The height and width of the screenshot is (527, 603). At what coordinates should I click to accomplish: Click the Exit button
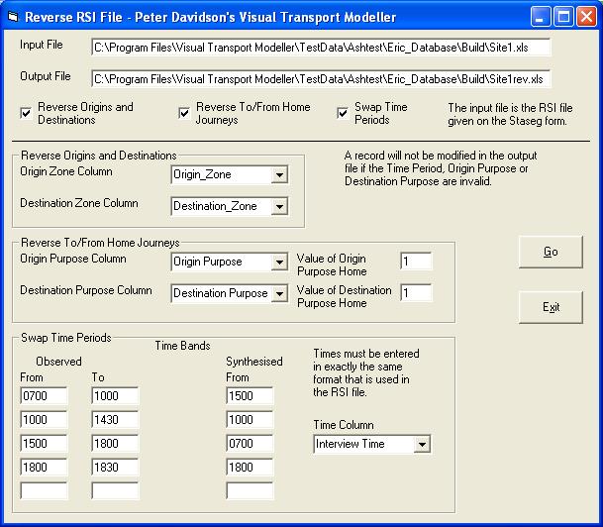click(551, 307)
